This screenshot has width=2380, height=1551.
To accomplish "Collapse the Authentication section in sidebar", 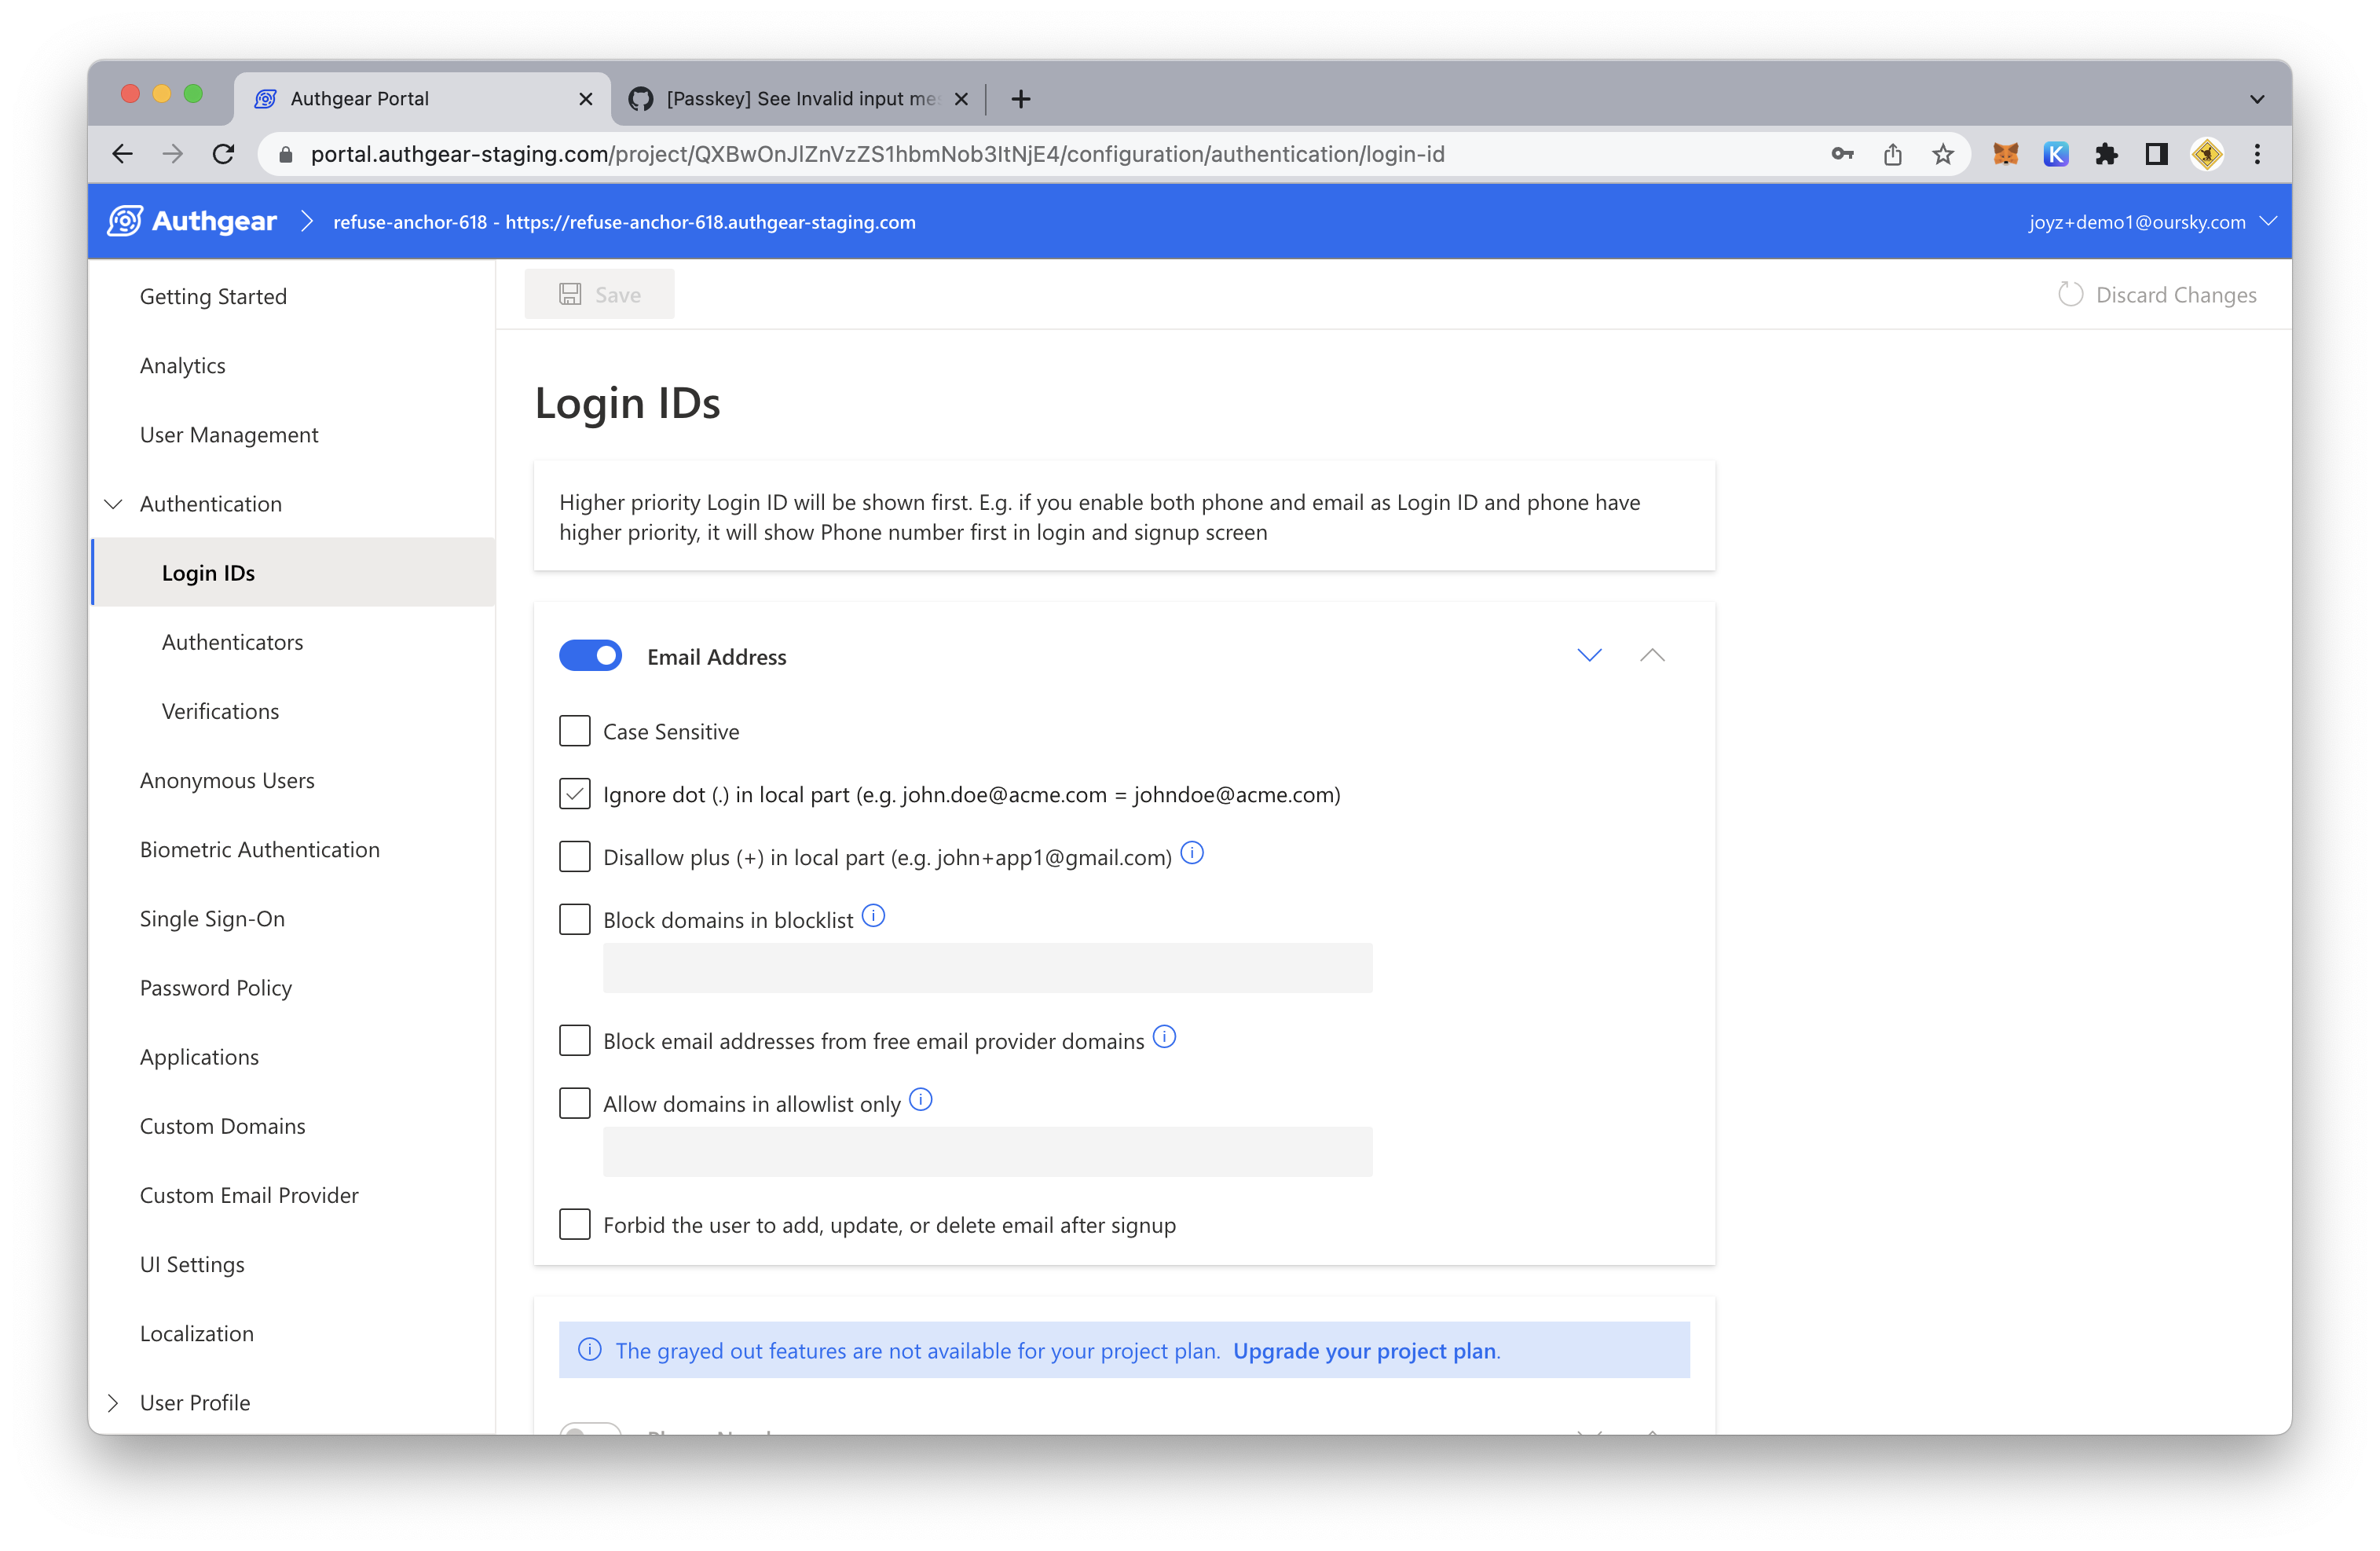I will (112, 503).
